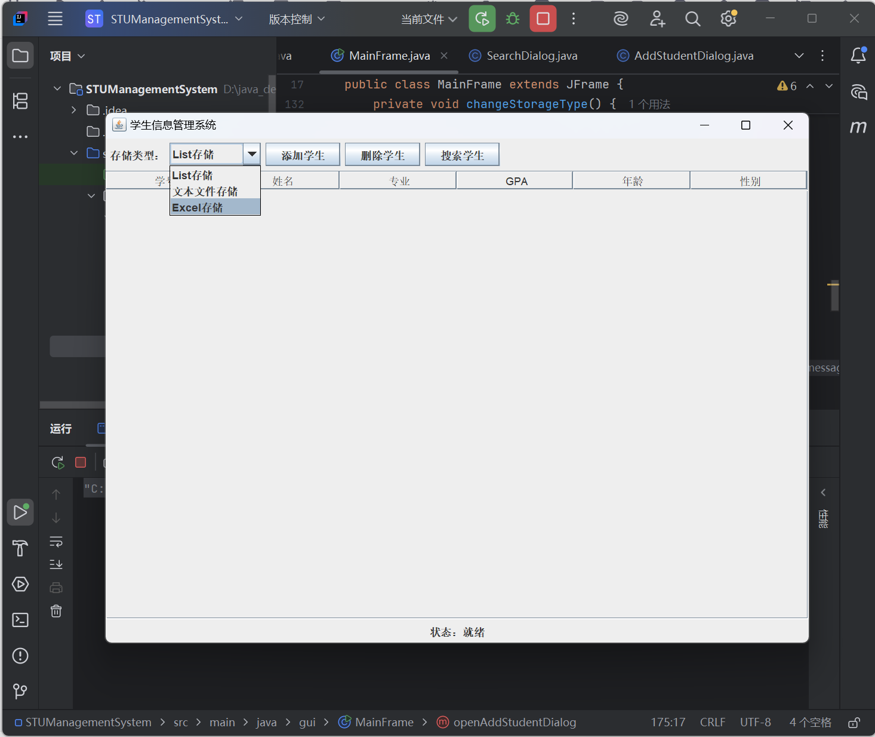The height and width of the screenshot is (737, 875).
Task: Click the 搜索学生 button
Action: (x=462, y=155)
